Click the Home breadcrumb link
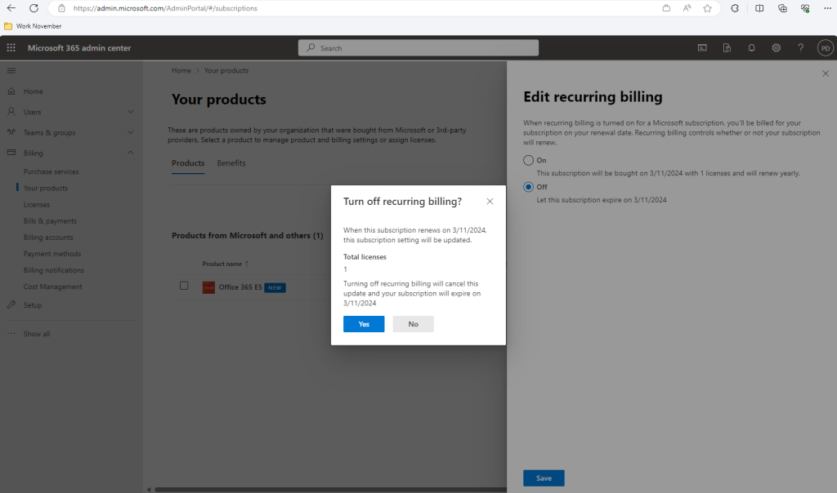 [181, 70]
